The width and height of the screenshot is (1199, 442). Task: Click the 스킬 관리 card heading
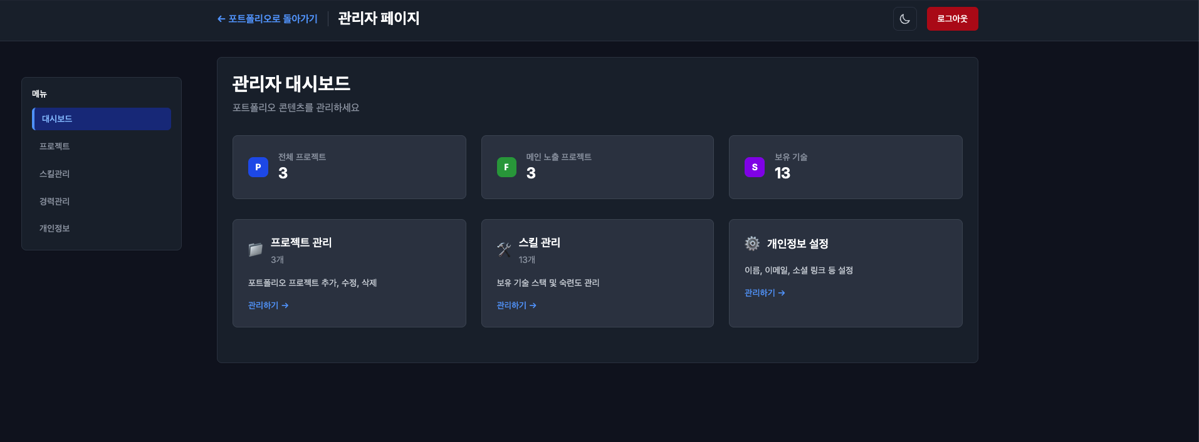(540, 243)
